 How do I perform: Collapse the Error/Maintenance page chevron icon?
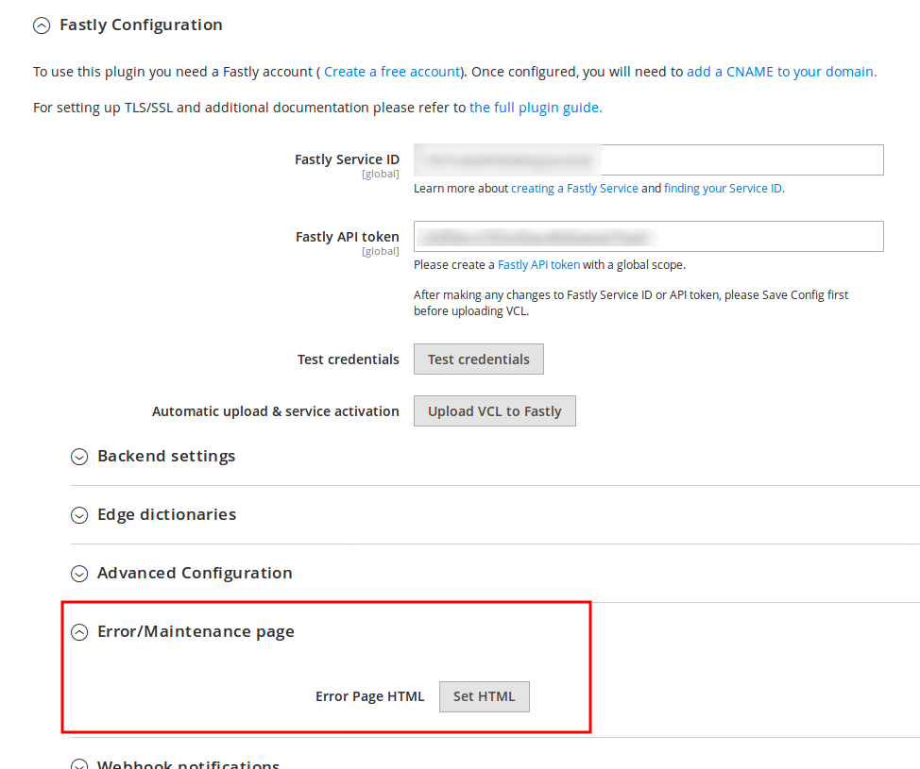click(79, 632)
